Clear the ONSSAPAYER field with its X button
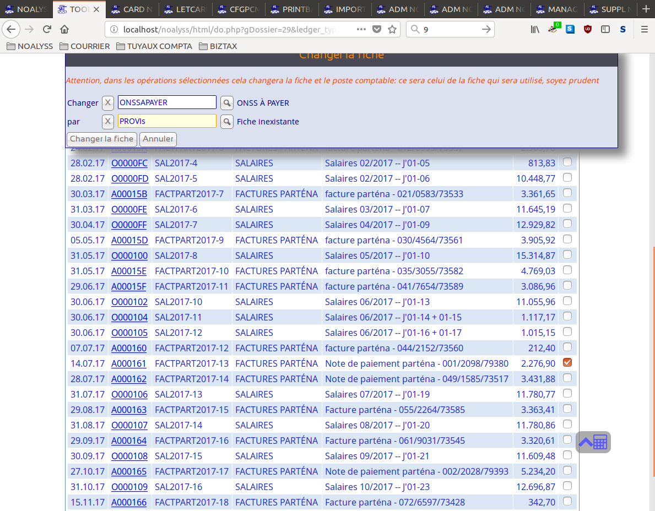Viewport: 655px width, 511px height. coord(108,103)
